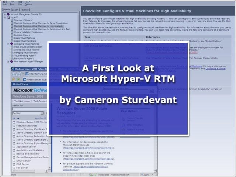Click the Search for text field
The height and width of the screenshot is (177, 236).
(29, 109)
